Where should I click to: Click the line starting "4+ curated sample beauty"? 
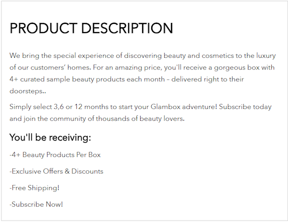pos(127,79)
